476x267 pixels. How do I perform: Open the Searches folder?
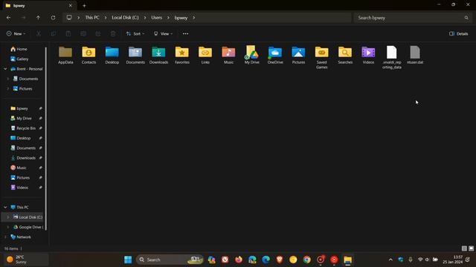coord(345,56)
